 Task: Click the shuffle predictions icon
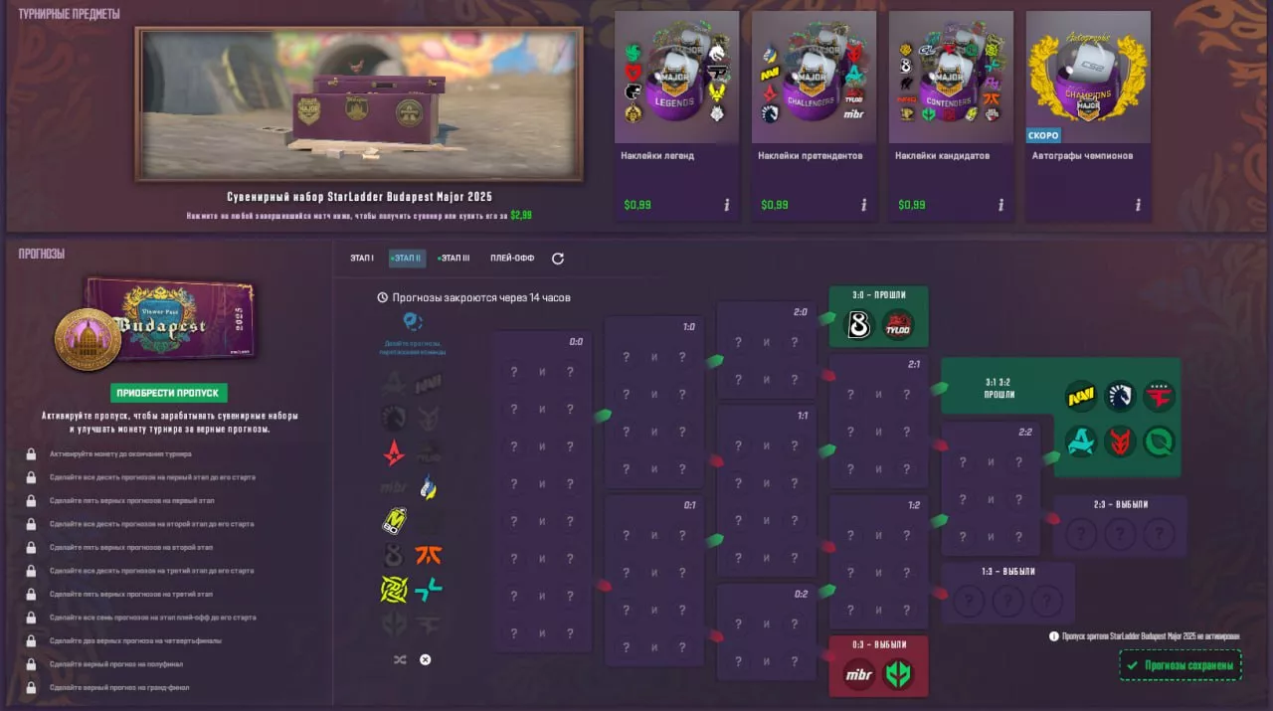(x=400, y=659)
